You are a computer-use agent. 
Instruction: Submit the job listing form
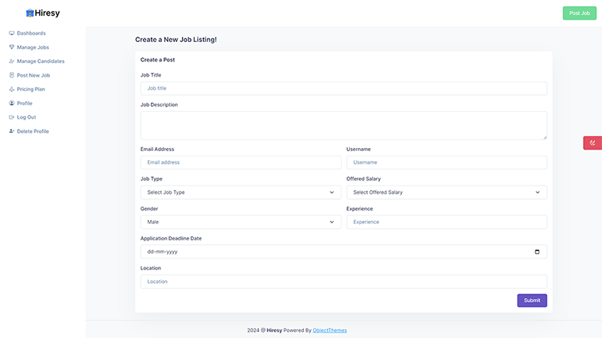point(532,300)
